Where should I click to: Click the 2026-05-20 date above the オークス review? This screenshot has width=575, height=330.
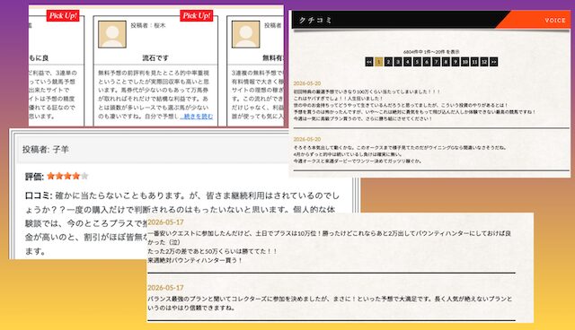(307, 139)
